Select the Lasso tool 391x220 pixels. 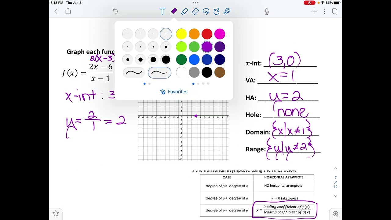[x=206, y=11]
